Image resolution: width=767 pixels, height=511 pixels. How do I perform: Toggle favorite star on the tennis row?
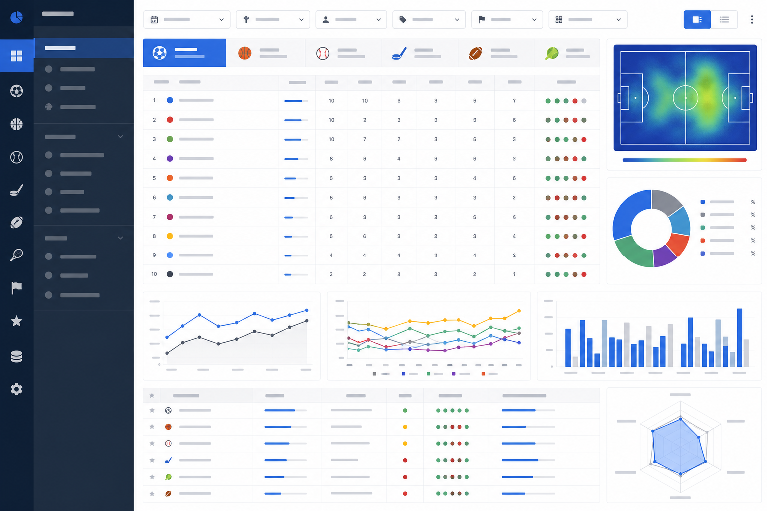[152, 477]
